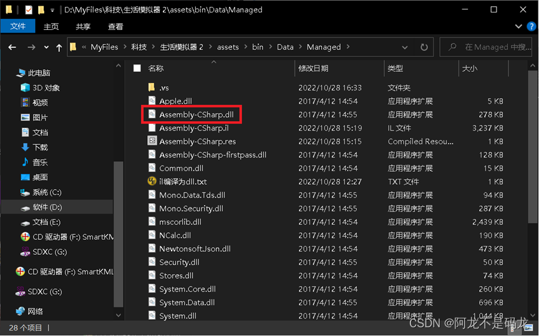This screenshot has height=336, width=539.
Task: Navigate to 生活模拟器 2 breadcrumb
Action: (x=182, y=47)
